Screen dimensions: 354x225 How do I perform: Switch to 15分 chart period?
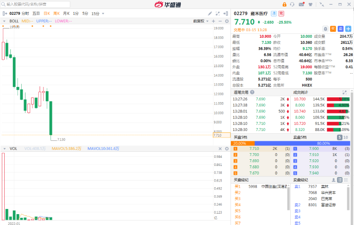point(95,14)
